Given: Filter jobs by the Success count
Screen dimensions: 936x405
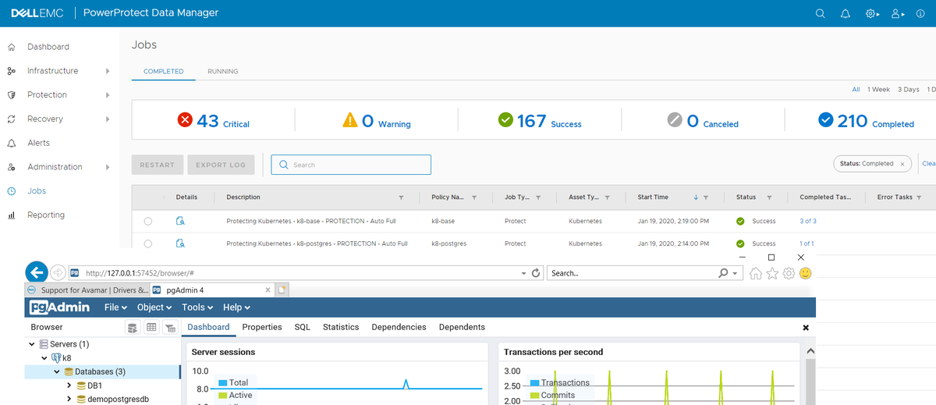Looking at the screenshot, I should click(x=540, y=121).
